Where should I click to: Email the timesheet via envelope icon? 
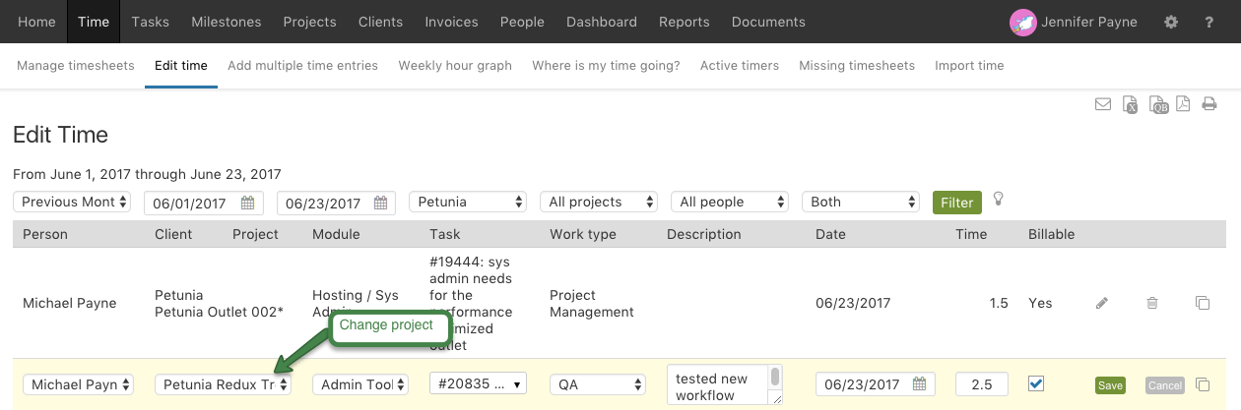click(x=1103, y=104)
